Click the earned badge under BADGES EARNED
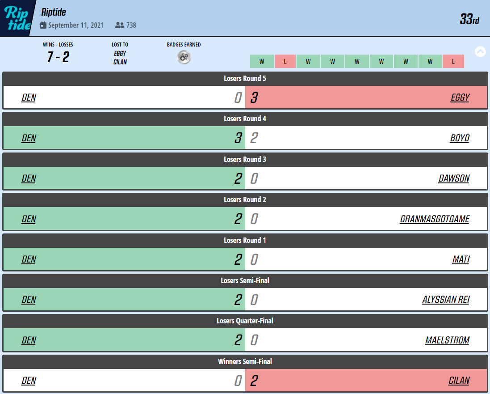Image resolution: width=490 pixels, height=394 pixels. tap(183, 57)
